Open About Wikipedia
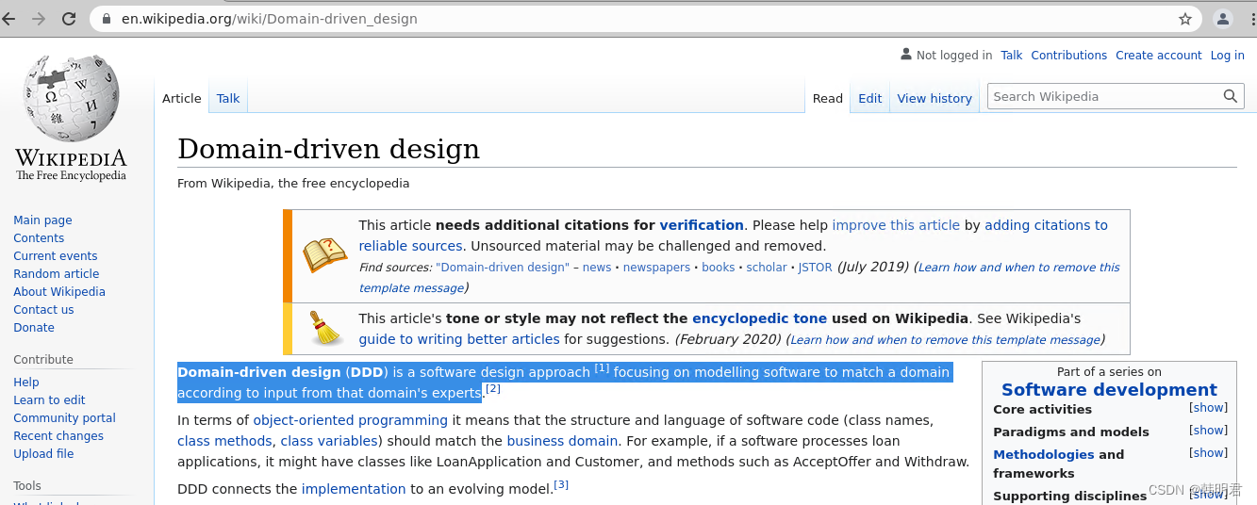 [59, 292]
